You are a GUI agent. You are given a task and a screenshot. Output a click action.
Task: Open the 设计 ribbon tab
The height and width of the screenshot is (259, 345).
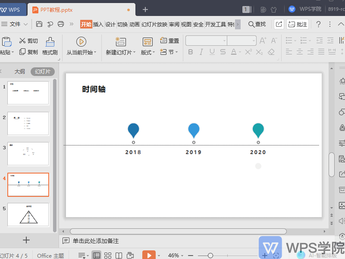[110, 24]
